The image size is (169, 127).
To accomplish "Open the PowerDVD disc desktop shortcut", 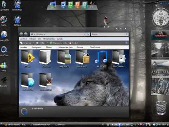I will tap(4, 36).
